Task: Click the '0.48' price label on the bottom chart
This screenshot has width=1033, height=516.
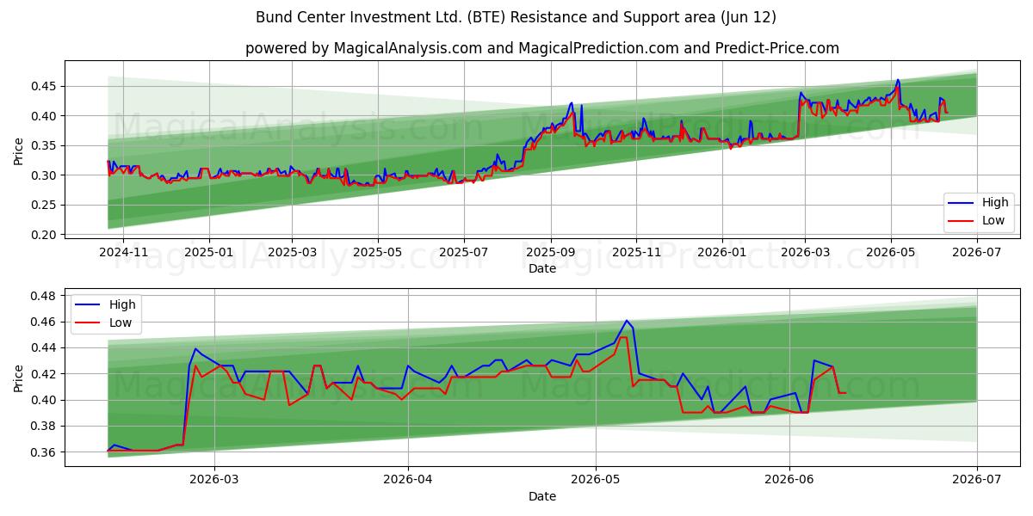Action: (x=45, y=296)
